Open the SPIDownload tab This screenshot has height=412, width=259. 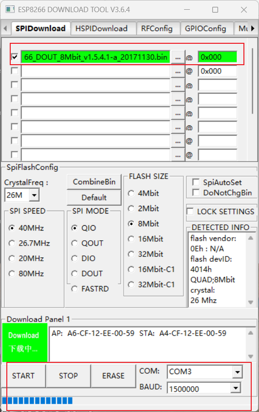(x=40, y=28)
